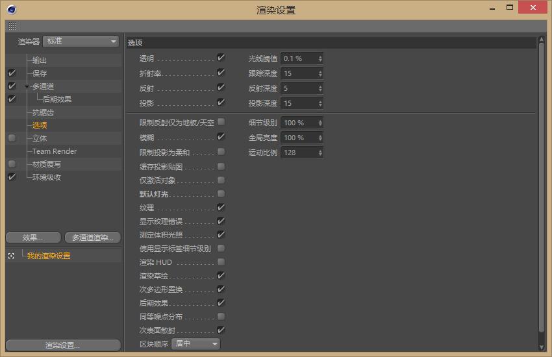Click the 效果... button

tap(33, 238)
